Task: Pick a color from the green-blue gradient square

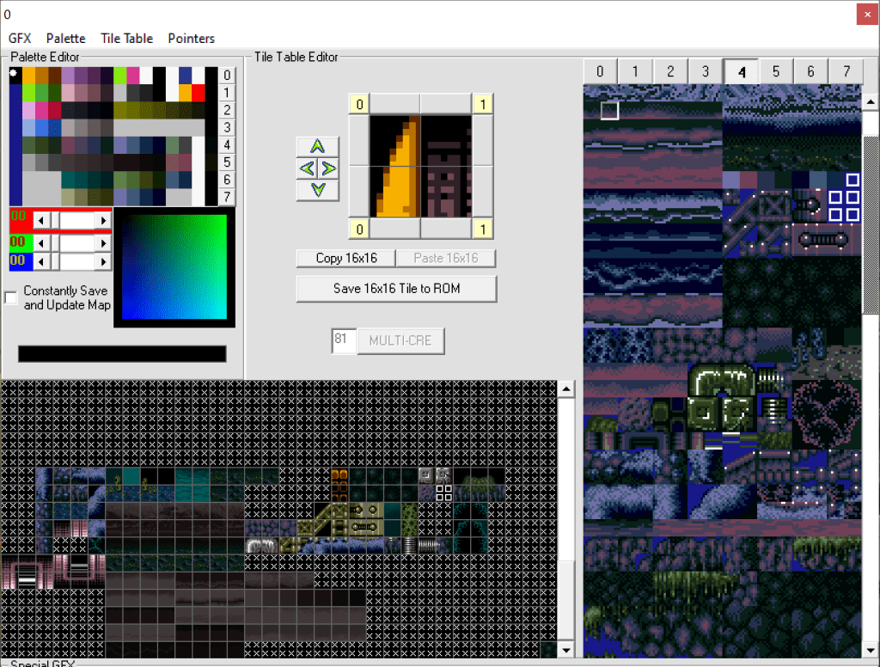Action: coord(174,266)
